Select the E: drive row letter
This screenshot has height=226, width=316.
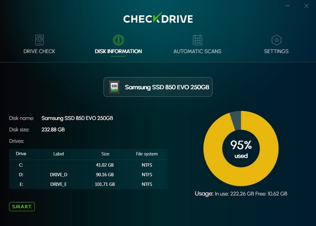[21, 184]
